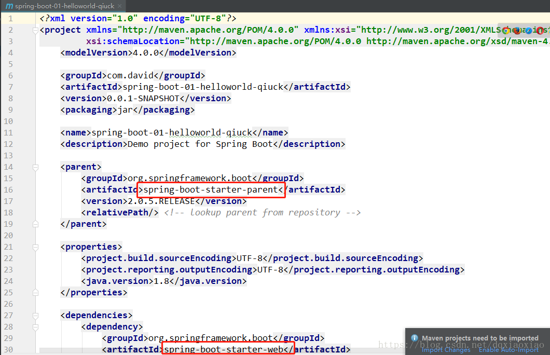Click the spring-boot-starter-web artifactId text
550x355 pixels.
(x=227, y=349)
